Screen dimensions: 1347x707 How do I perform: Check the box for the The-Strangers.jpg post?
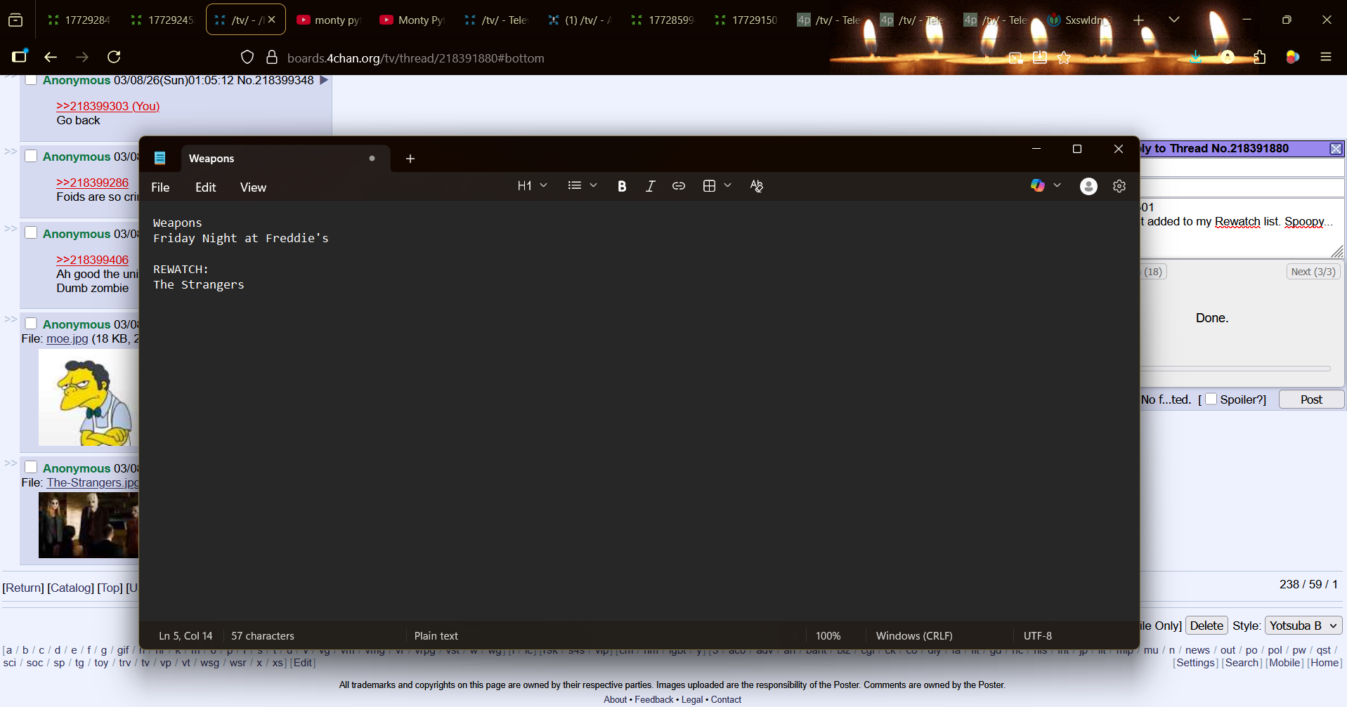click(x=31, y=468)
